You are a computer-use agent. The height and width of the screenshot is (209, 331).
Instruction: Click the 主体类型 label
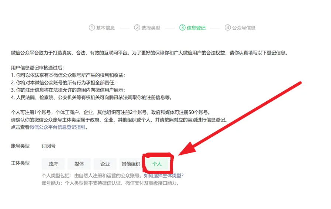point(20,163)
